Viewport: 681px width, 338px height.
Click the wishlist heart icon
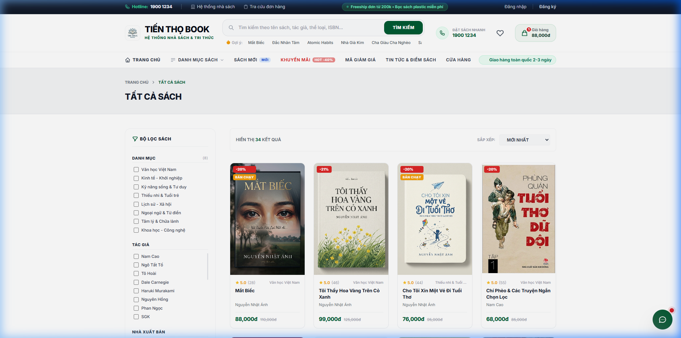[x=500, y=33]
